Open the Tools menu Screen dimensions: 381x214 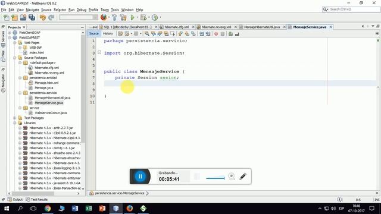point(115,10)
